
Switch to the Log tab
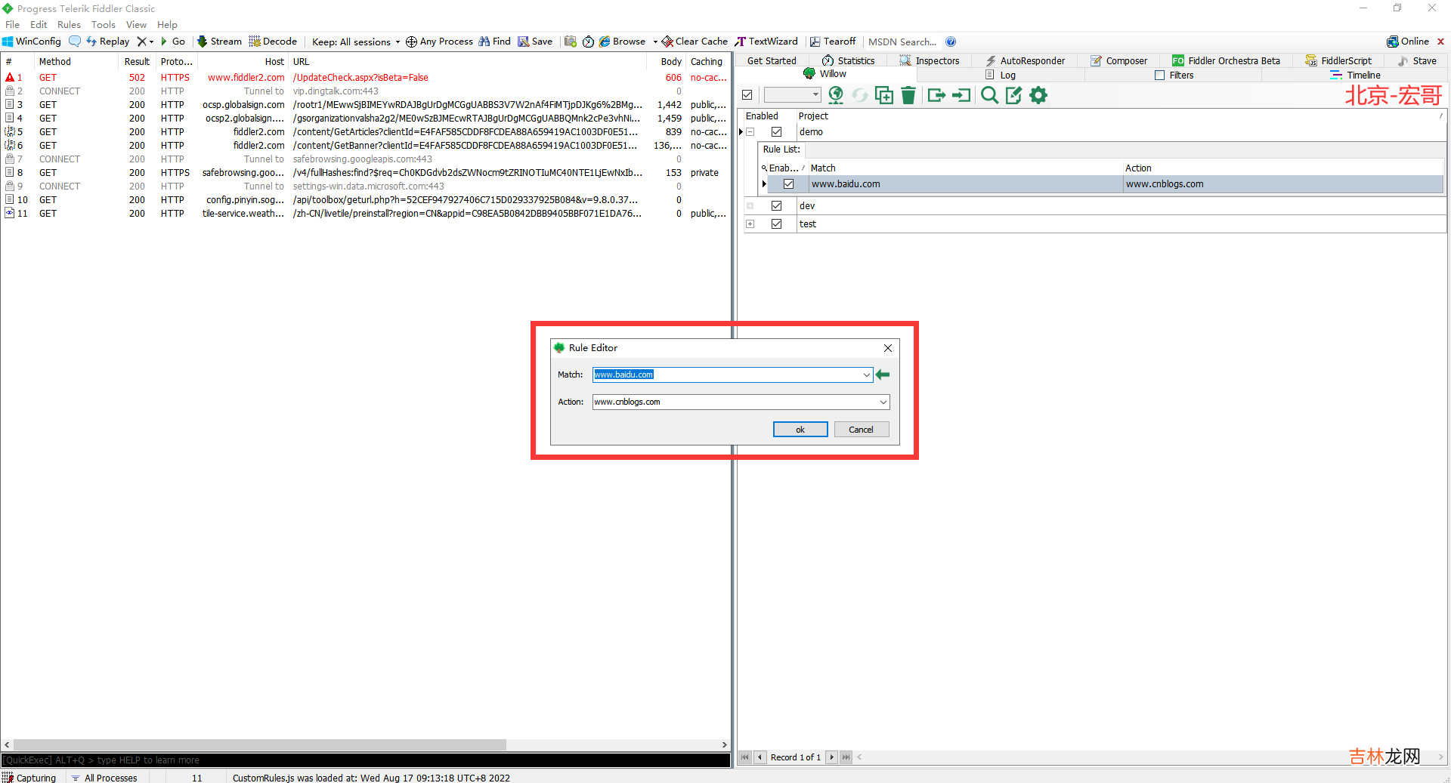tap(1001, 75)
